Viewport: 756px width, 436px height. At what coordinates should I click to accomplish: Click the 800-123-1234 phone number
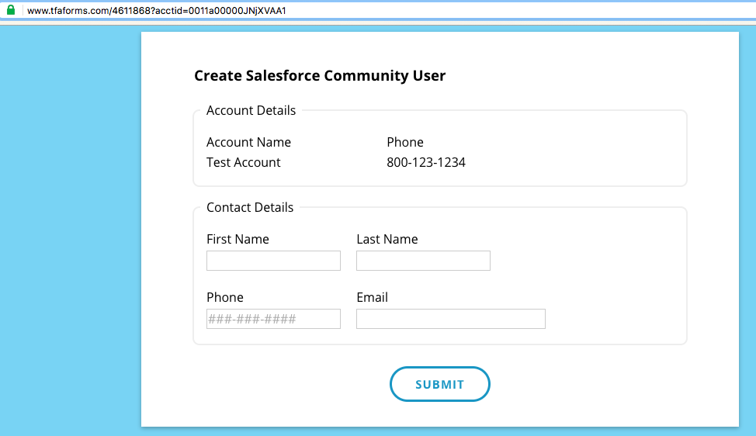(426, 162)
